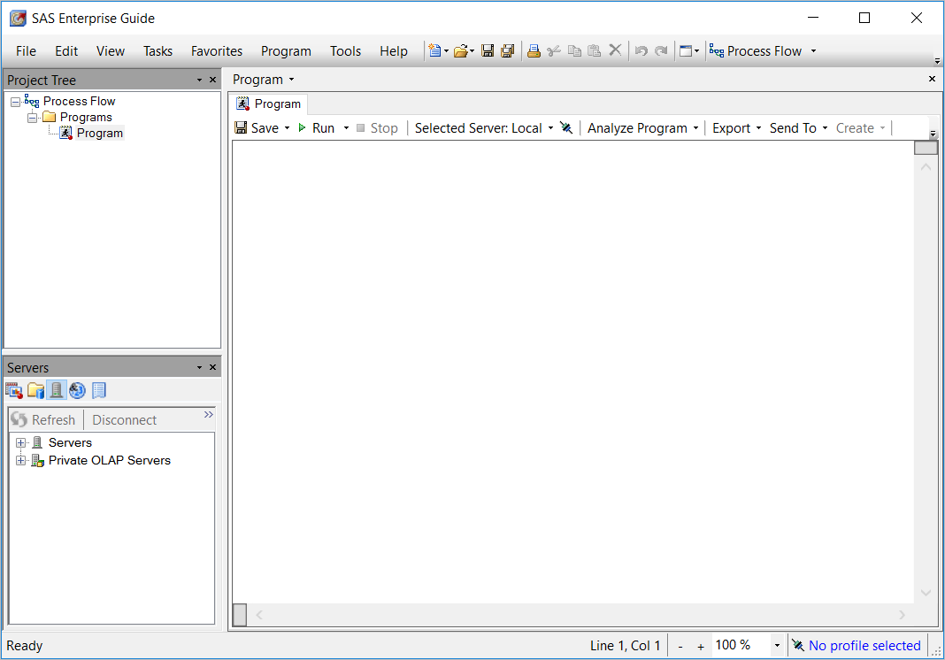Click the editor vertical scrollbar down arrow
The width and height of the screenshot is (945, 660).
(x=926, y=593)
